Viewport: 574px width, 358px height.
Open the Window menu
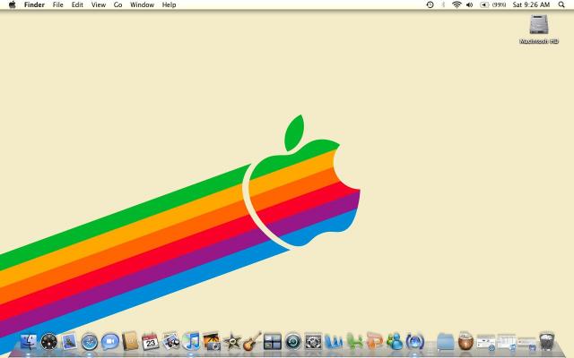pyautogui.click(x=142, y=4)
